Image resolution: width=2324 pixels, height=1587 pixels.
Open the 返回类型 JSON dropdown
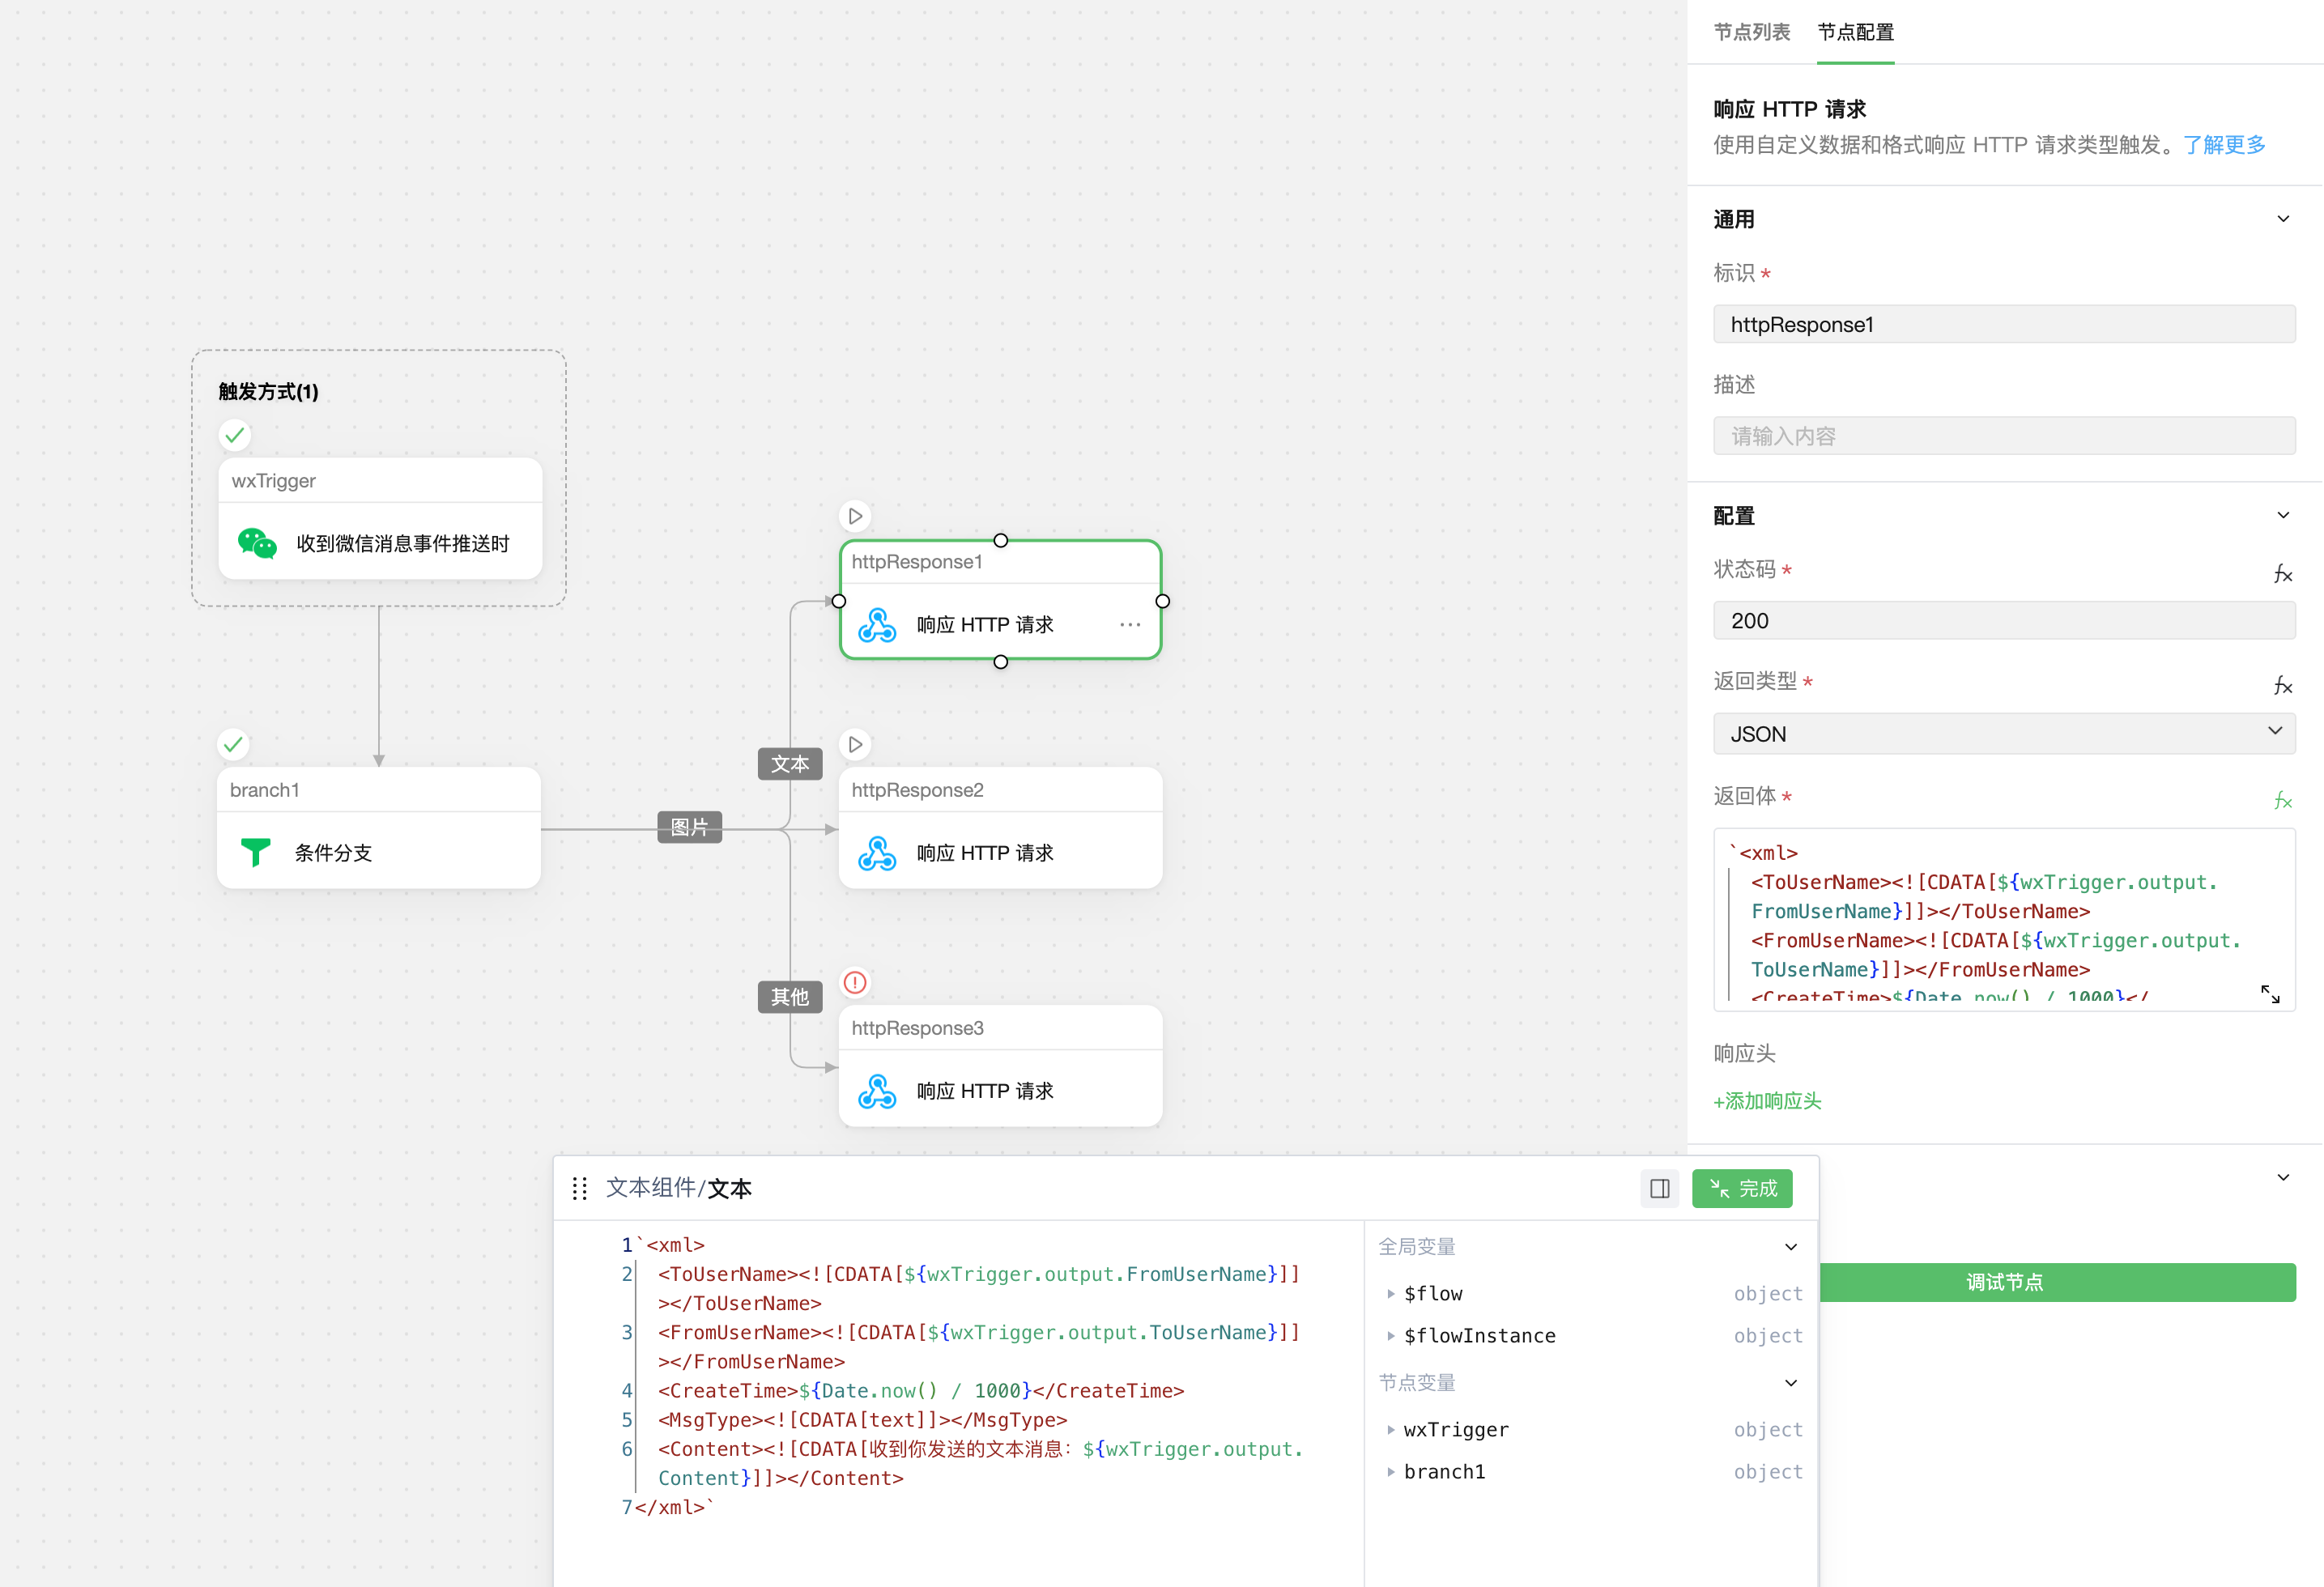2003,733
